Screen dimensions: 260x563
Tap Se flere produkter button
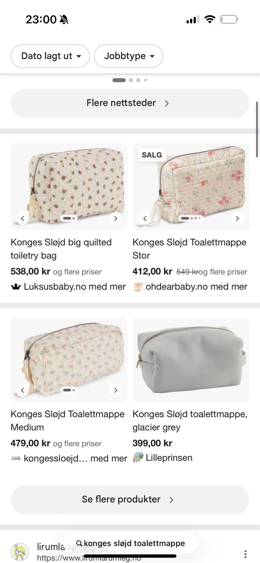[130, 499]
